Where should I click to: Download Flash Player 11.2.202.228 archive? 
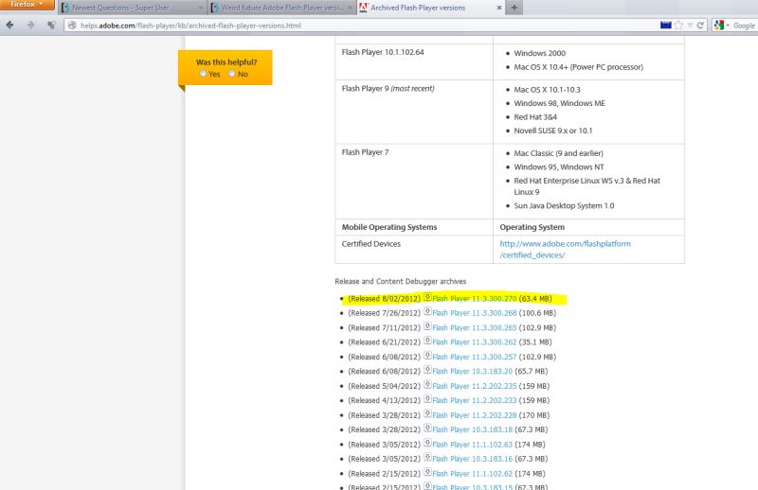click(475, 415)
